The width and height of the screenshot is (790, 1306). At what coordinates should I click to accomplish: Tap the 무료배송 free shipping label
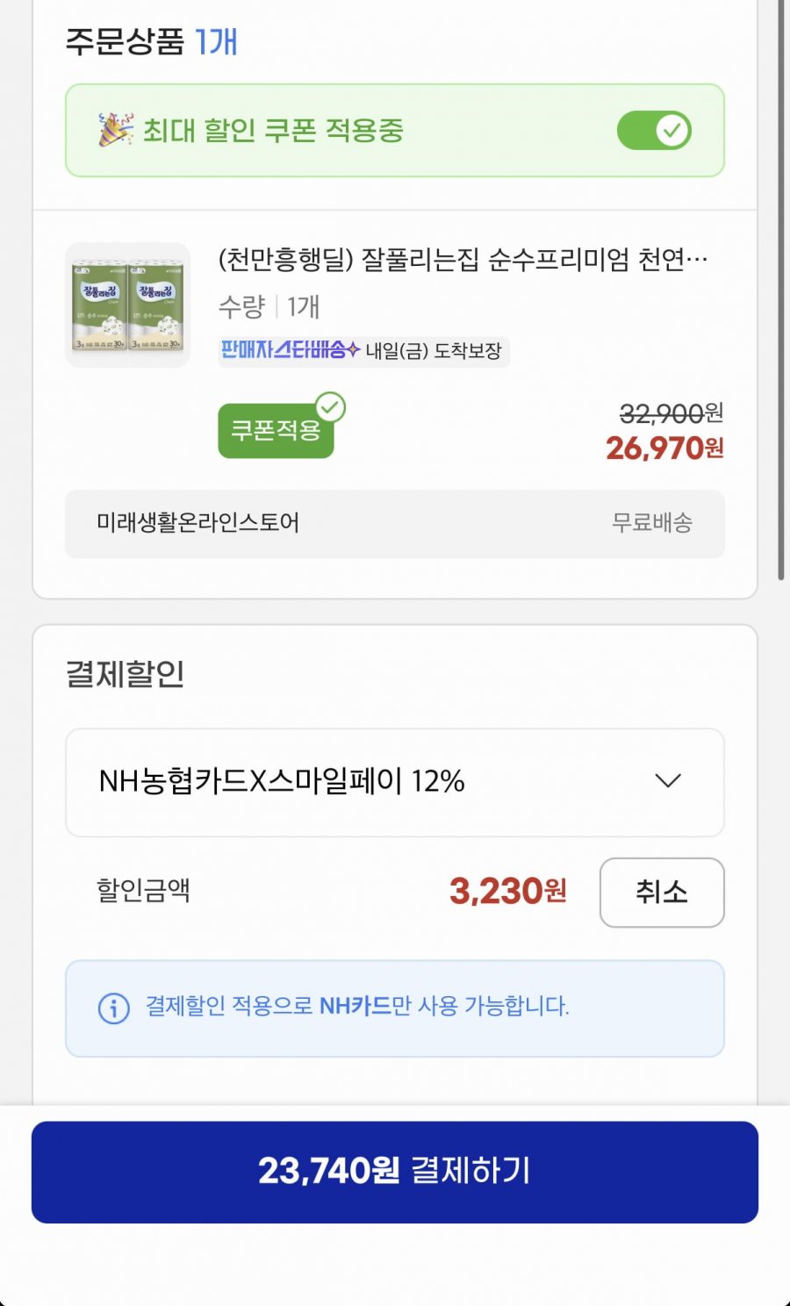tap(652, 523)
